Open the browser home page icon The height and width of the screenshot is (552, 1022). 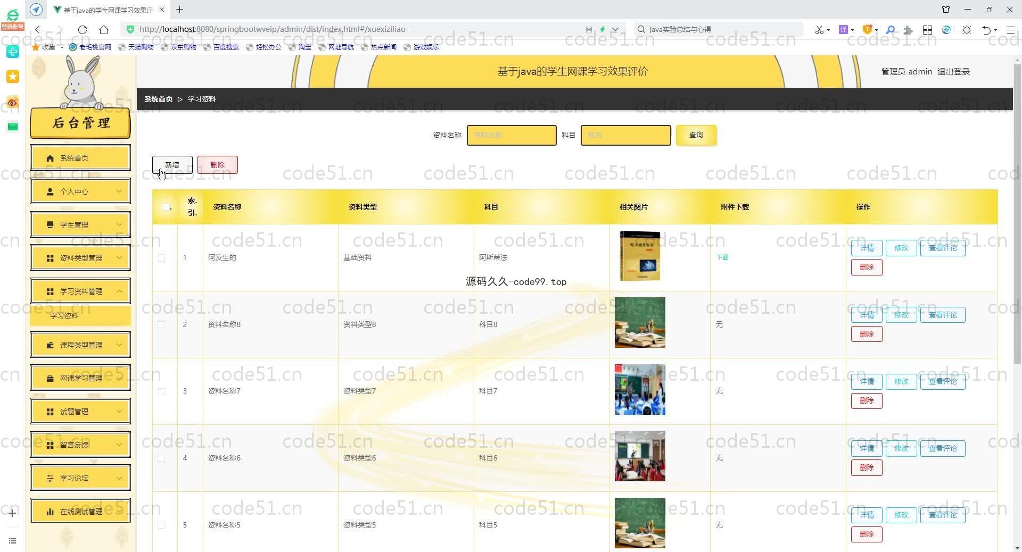click(x=104, y=29)
